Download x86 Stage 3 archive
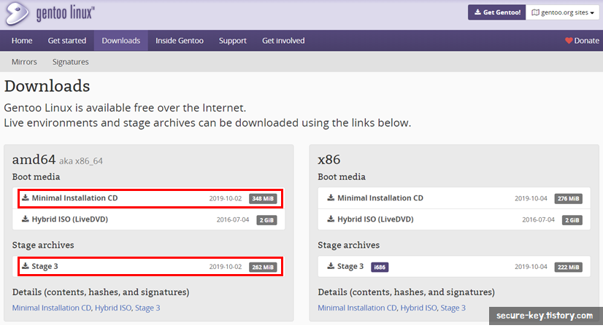Viewport: 603px width, 328px height. (x=454, y=267)
